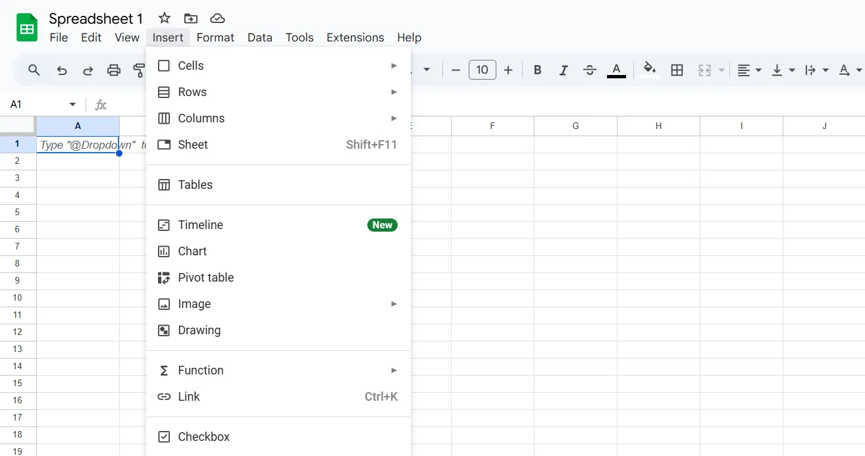Click the borders icon in the toolbar
865x456 pixels.
pos(677,70)
